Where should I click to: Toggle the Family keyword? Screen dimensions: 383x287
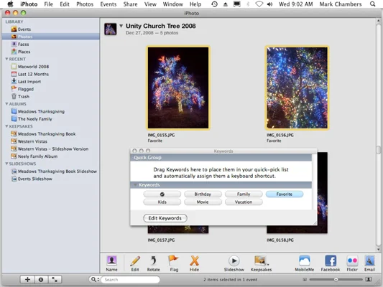coord(244,194)
